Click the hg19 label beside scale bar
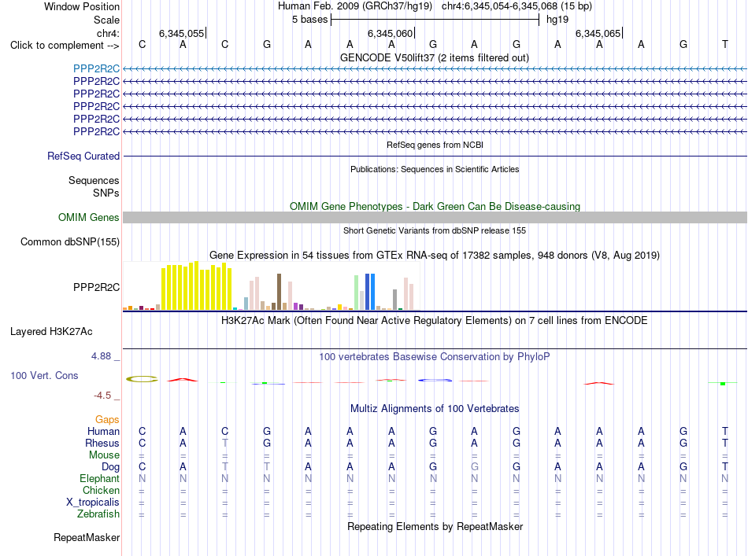The image size is (748, 556). [x=557, y=20]
